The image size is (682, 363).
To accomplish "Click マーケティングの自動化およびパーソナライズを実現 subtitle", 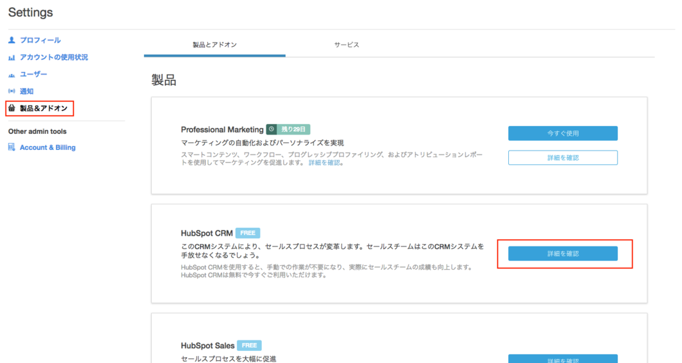I will click(x=262, y=143).
